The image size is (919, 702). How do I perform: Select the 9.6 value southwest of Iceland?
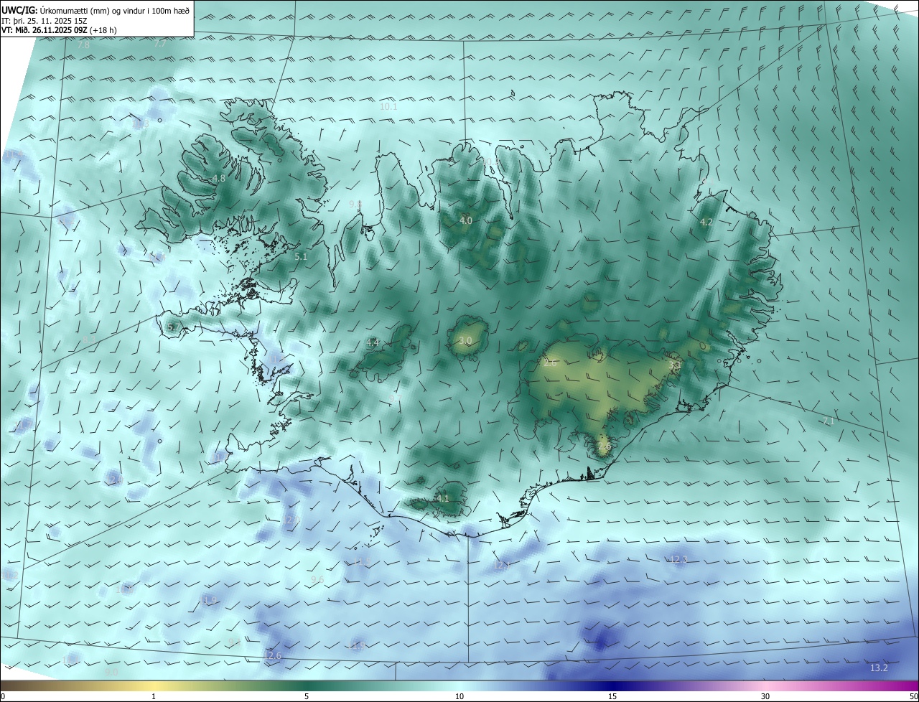(x=317, y=580)
